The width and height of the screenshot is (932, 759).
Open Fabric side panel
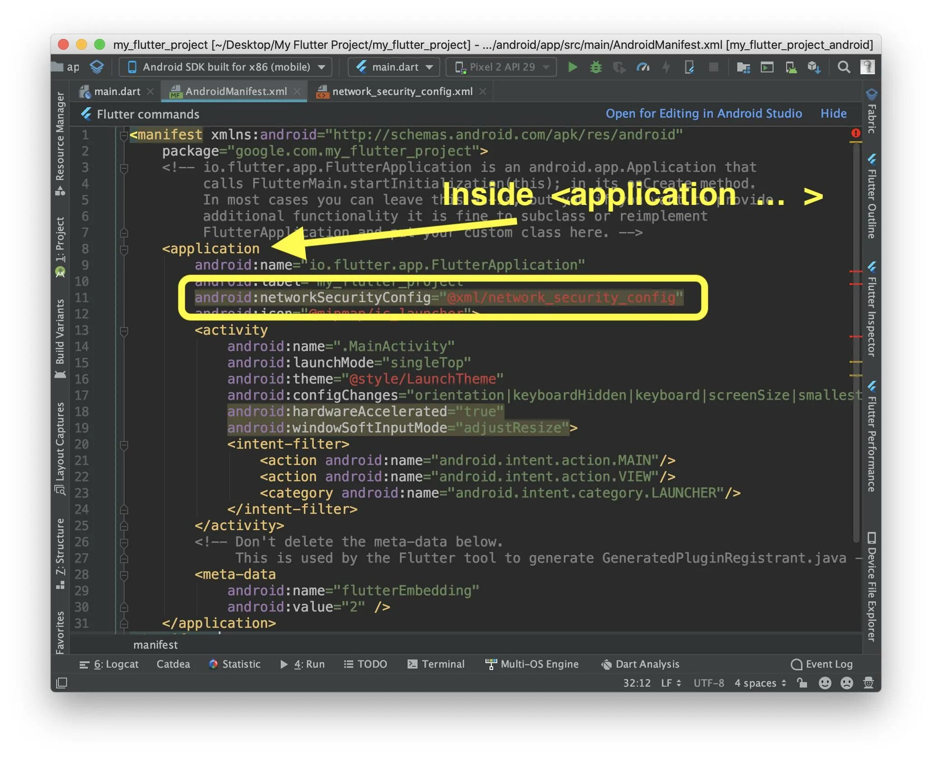(x=871, y=111)
